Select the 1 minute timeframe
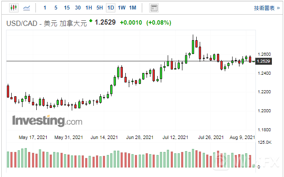The height and width of the screenshot is (177, 284). [x=45, y=8]
